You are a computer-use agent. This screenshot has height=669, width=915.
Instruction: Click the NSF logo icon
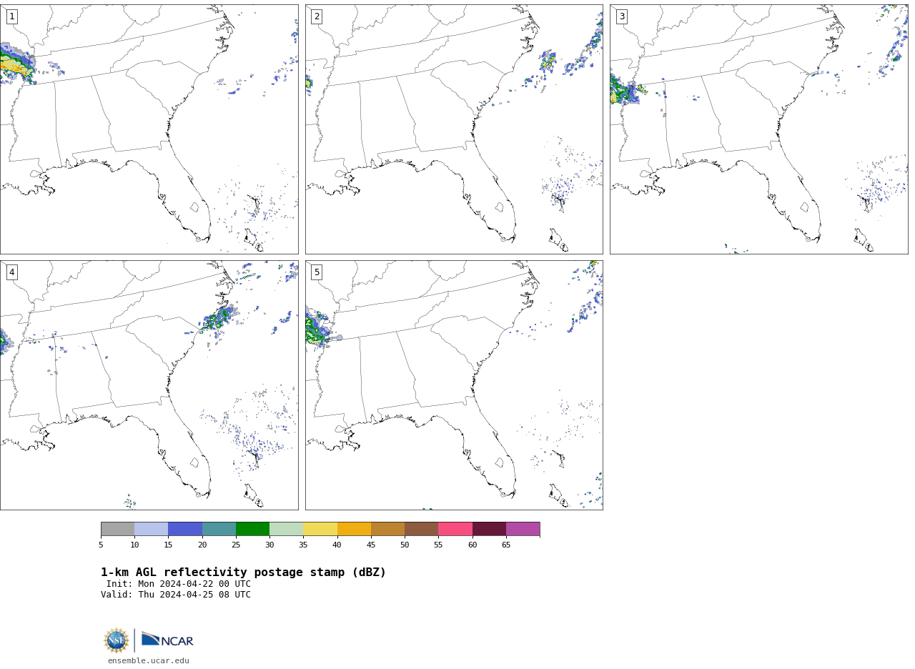point(117,640)
